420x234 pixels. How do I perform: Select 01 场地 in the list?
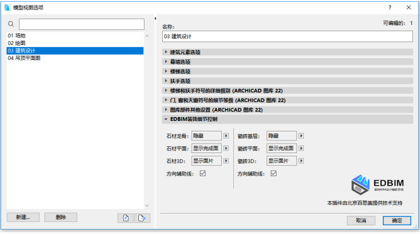tap(75, 35)
